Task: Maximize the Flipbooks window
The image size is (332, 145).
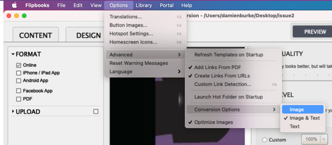Action: [24, 16]
